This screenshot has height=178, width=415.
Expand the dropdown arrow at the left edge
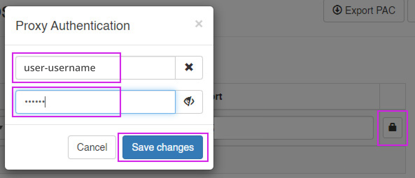[1, 128]
